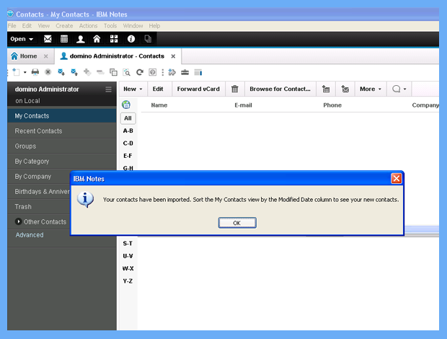Click the help question mark toolbar icon

click(x=153, y=72)
